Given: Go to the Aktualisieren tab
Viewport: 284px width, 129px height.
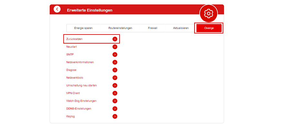Looking at the screenshot, I should [x=181, y=28].
